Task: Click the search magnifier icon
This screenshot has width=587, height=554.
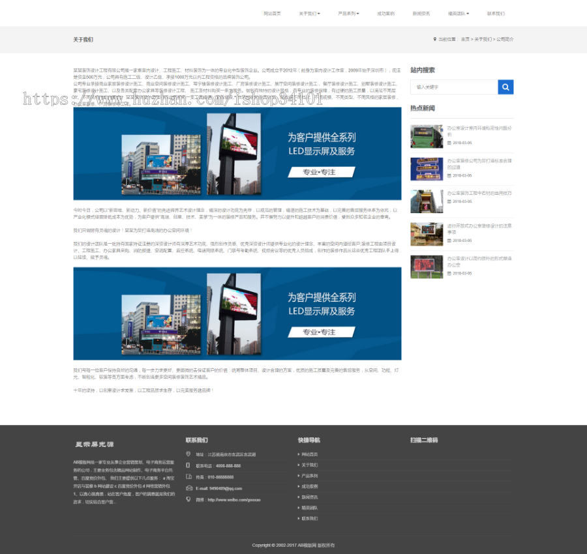Action: [505, 87]
